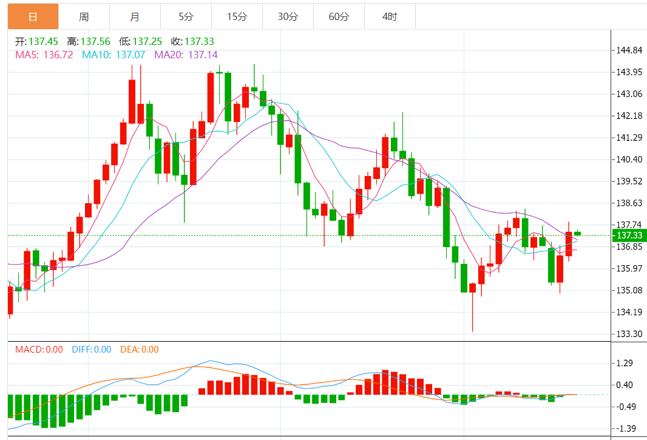
Task: Click the DEA: 0.00 label
Action: click(140, 350)
